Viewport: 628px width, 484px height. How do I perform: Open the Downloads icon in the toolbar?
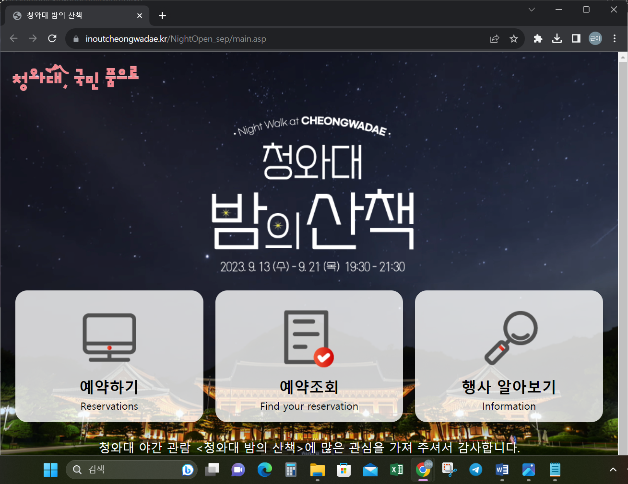point(557,39)
